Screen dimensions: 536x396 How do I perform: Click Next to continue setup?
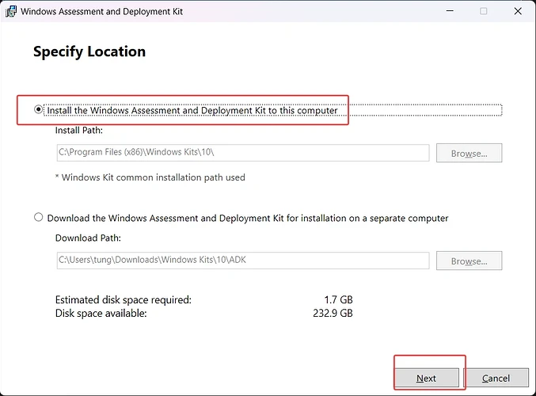426,378
